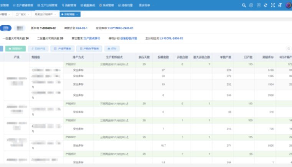The width and height of the screenshot is (292, 167).
Task: Click the 开机台数 column header
Action: 182,57
